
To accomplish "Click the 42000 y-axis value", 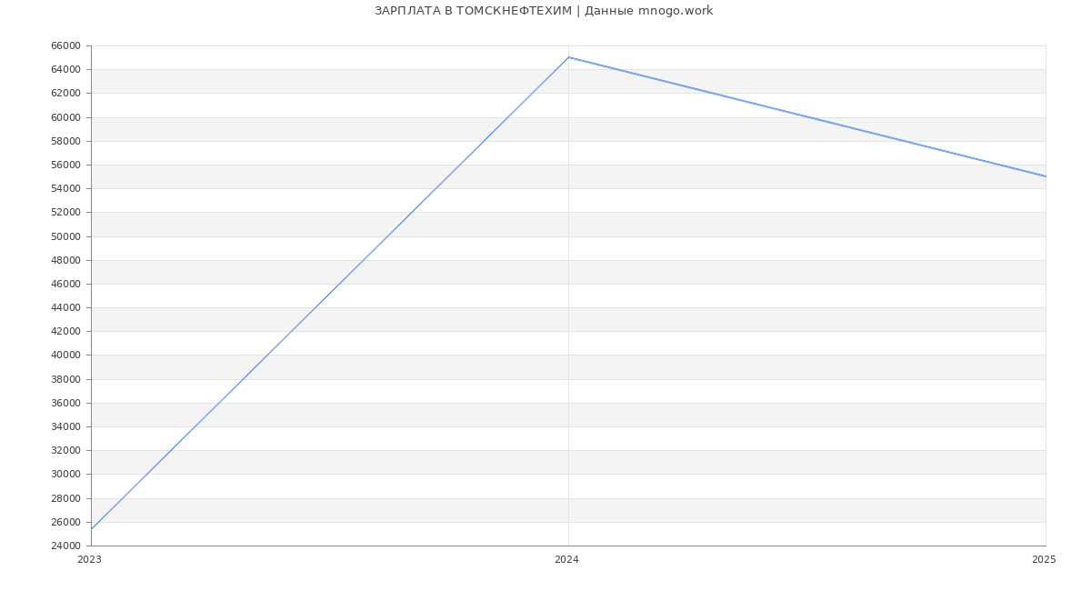I will coord(65,332).
